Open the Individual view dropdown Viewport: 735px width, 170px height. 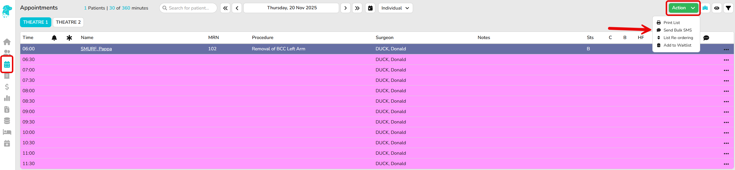395,8
